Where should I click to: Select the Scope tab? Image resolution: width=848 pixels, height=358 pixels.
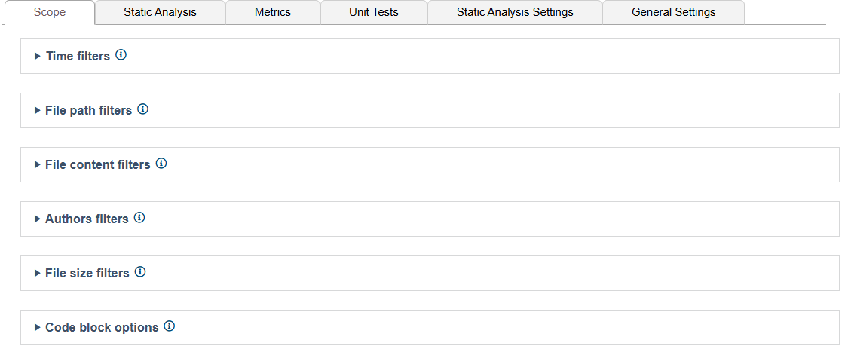49,12
